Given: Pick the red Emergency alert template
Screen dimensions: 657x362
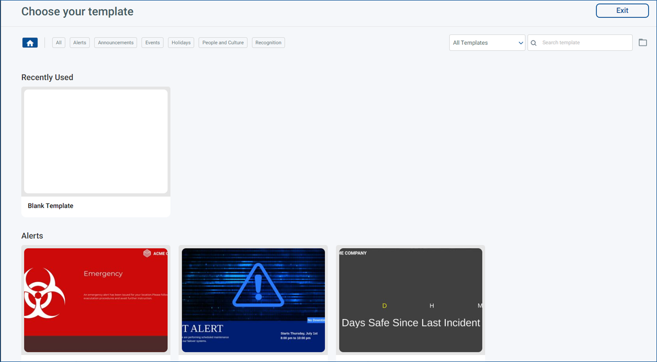Looking at the screenshot, I should [x=96, y=300].
